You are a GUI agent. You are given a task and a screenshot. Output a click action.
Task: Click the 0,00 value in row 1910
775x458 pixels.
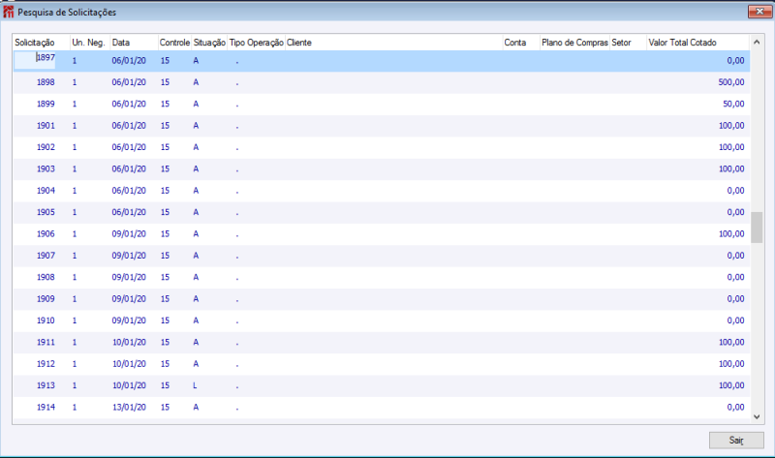[735, 321]
